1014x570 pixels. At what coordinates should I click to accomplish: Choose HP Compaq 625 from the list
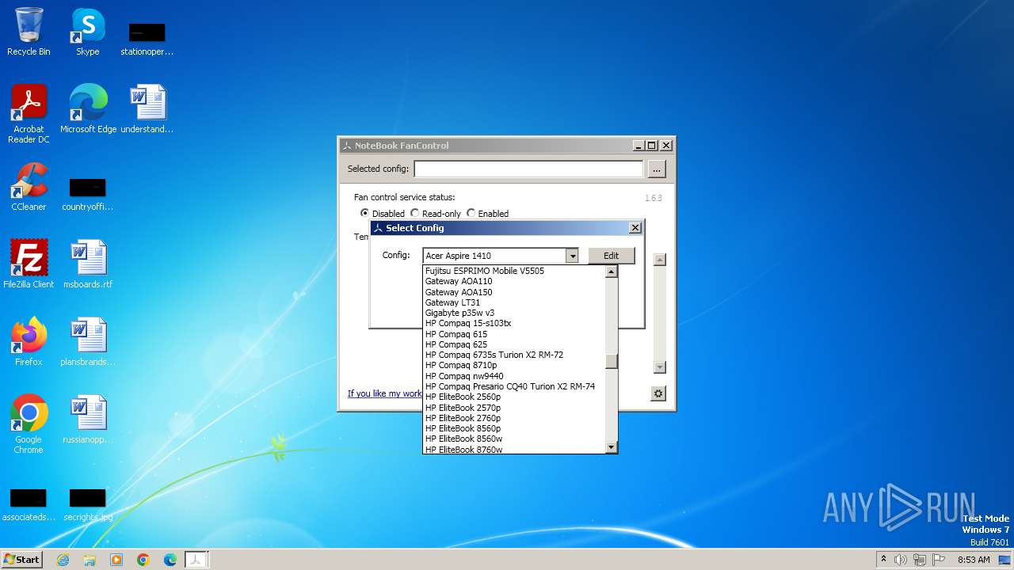(x=514, y=344)
